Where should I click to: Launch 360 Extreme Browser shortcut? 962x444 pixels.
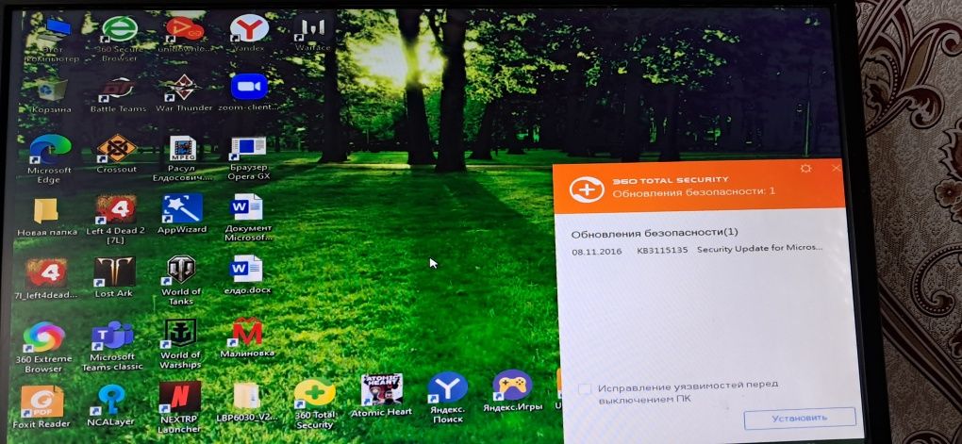pos(43,348)
